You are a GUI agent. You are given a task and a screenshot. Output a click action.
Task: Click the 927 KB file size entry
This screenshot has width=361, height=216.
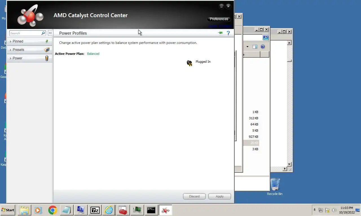click(x=254, y=137)
